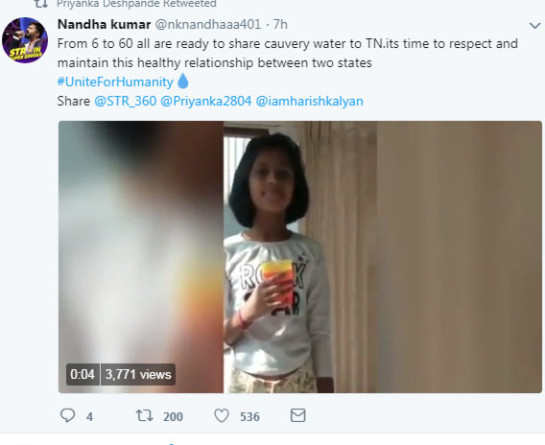Open Nandha kumar's profile avatar
This screenshot has height=445, width=545.
(25, 40)
